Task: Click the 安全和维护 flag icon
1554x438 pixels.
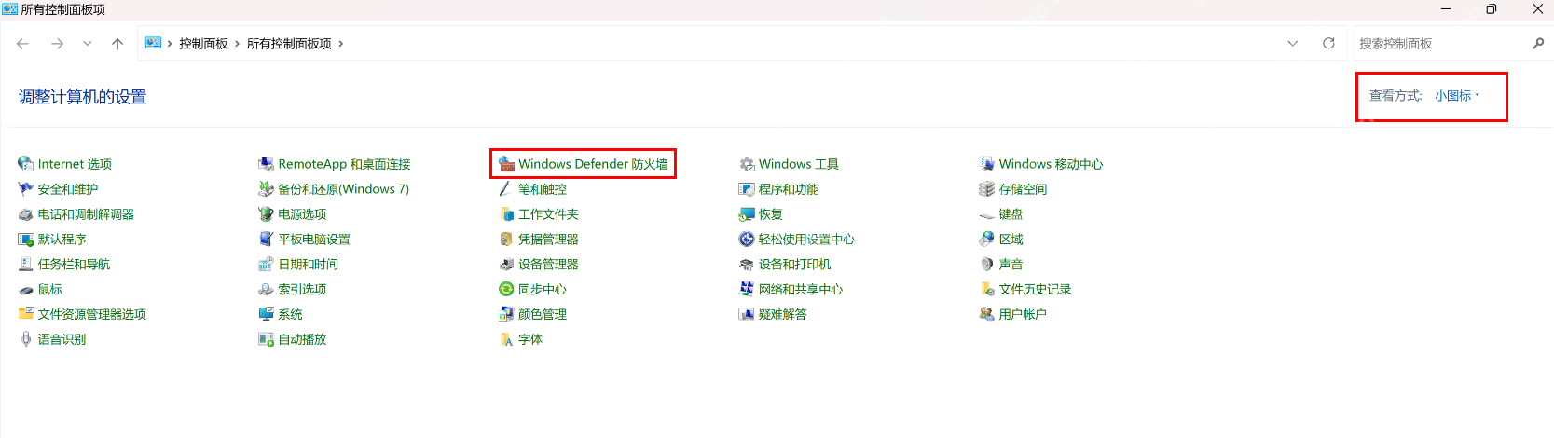Action: point(25,189)
